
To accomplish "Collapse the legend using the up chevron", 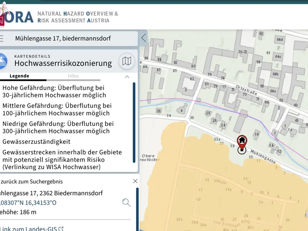I will tap(127, 77).
